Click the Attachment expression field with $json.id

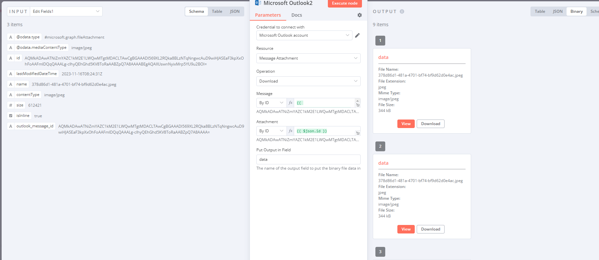pos(325,131)
